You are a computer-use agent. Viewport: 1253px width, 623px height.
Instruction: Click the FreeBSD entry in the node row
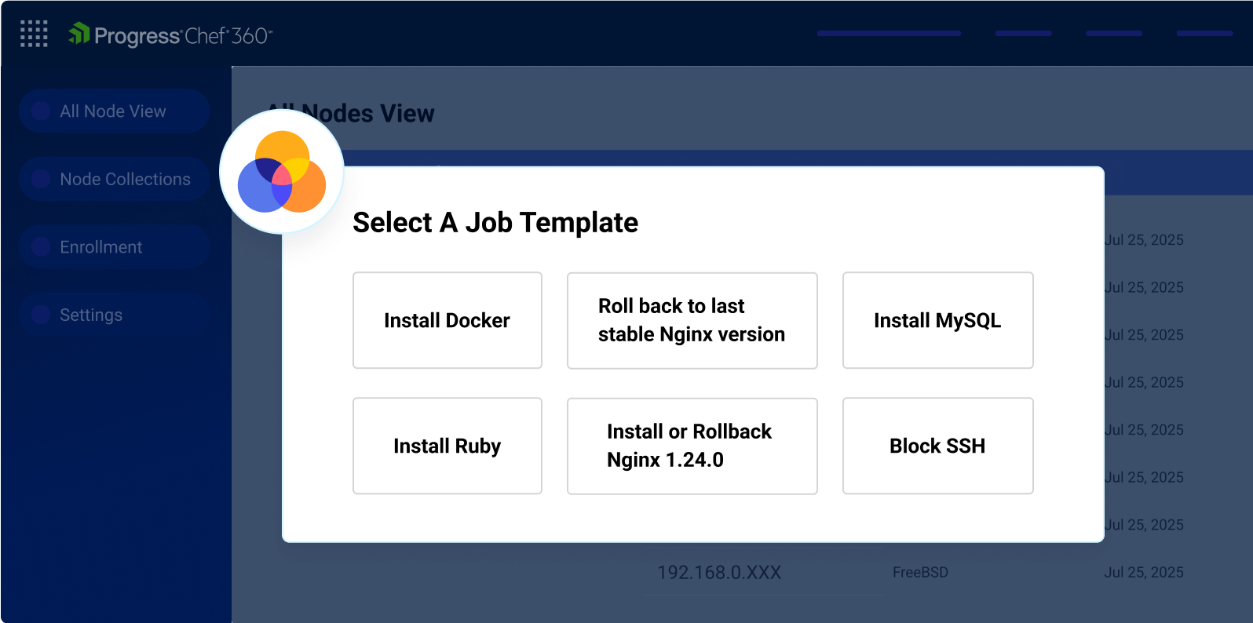(x=920, y=573)
